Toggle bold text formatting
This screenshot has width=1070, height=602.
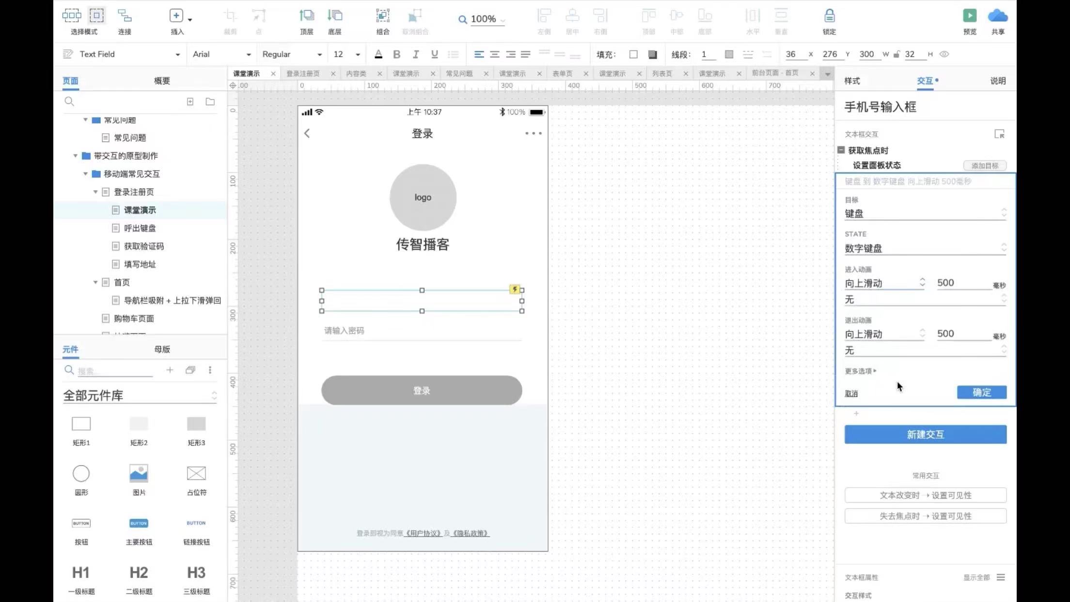point(396,54)
